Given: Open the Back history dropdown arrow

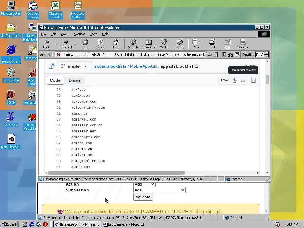Looking at the screenshot, I should [x=56, y=44].
